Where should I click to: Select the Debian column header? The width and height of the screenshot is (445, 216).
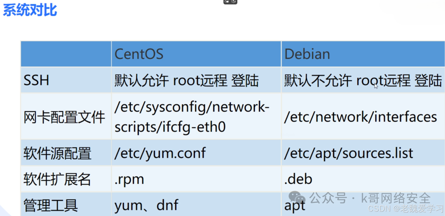tap(363, 54)
